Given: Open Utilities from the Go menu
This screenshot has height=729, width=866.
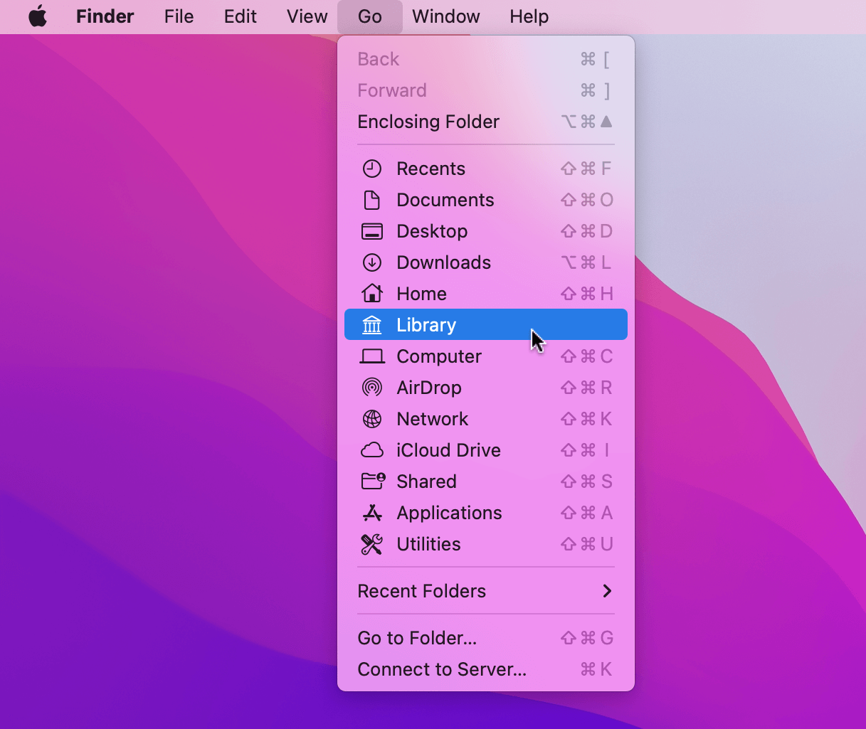Looking at the screenshot, I should [486, 544].
